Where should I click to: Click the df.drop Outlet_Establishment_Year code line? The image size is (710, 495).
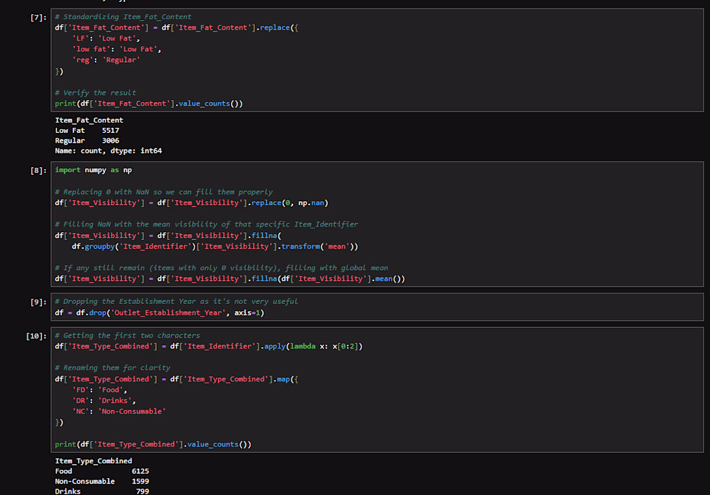pyautogui.click(x=159, y=313)
